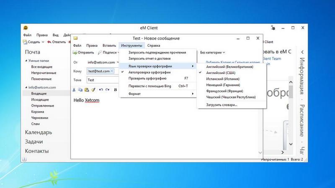This screenshot has width=335, height=188.
Task: Open the Вставить menu
Action: point(109,46)
